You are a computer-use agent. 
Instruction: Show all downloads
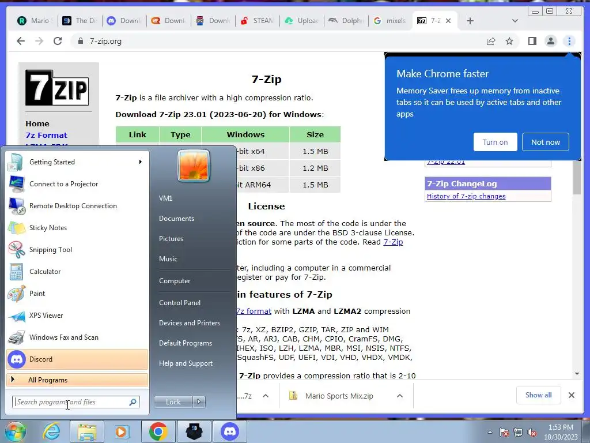coord(539,395)
